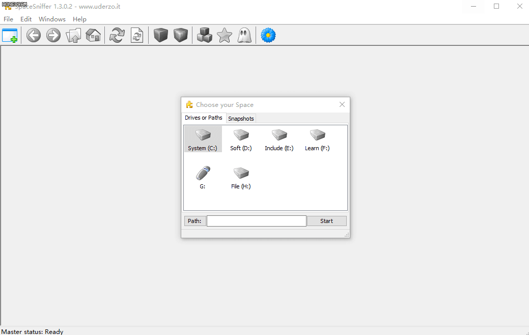Click the dark cube less detail icon

(x=161, y=36)
